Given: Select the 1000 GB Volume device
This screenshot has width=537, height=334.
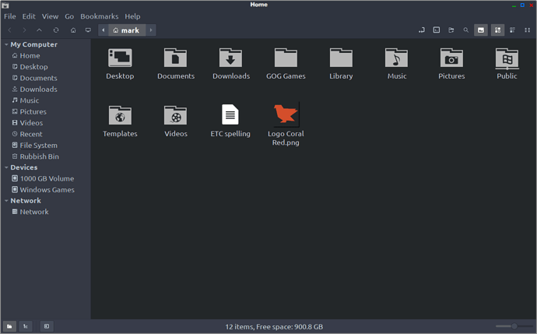Looking at the screenshot, I should point(46,178).
